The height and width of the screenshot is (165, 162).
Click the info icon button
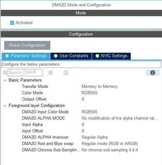tap(152, 73)
